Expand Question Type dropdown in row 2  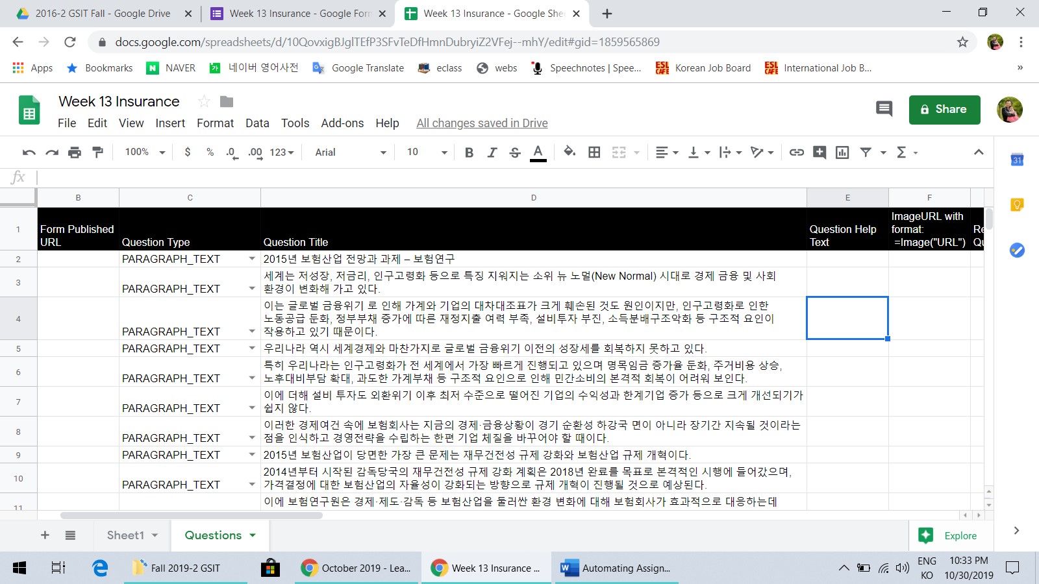pos(252,259)
